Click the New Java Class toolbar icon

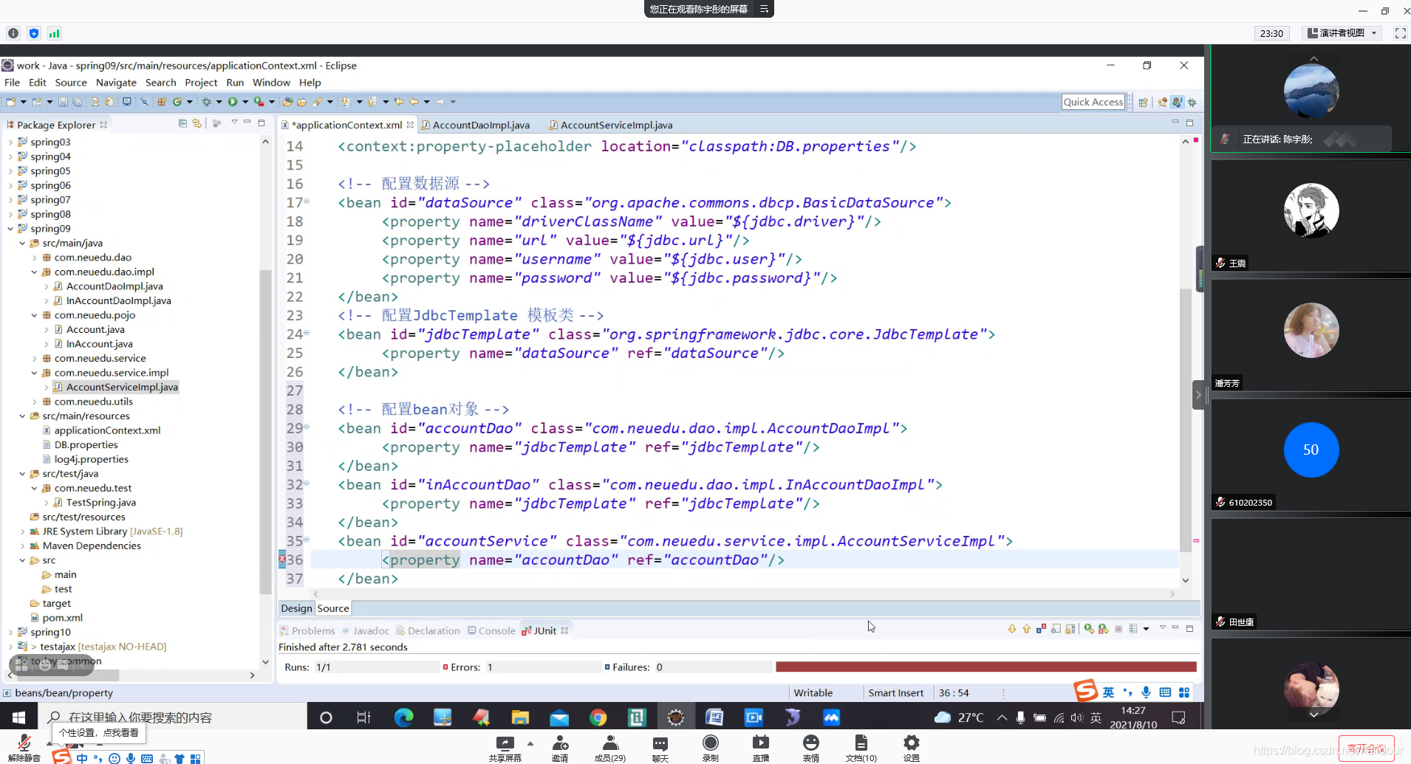click(177, 102)
